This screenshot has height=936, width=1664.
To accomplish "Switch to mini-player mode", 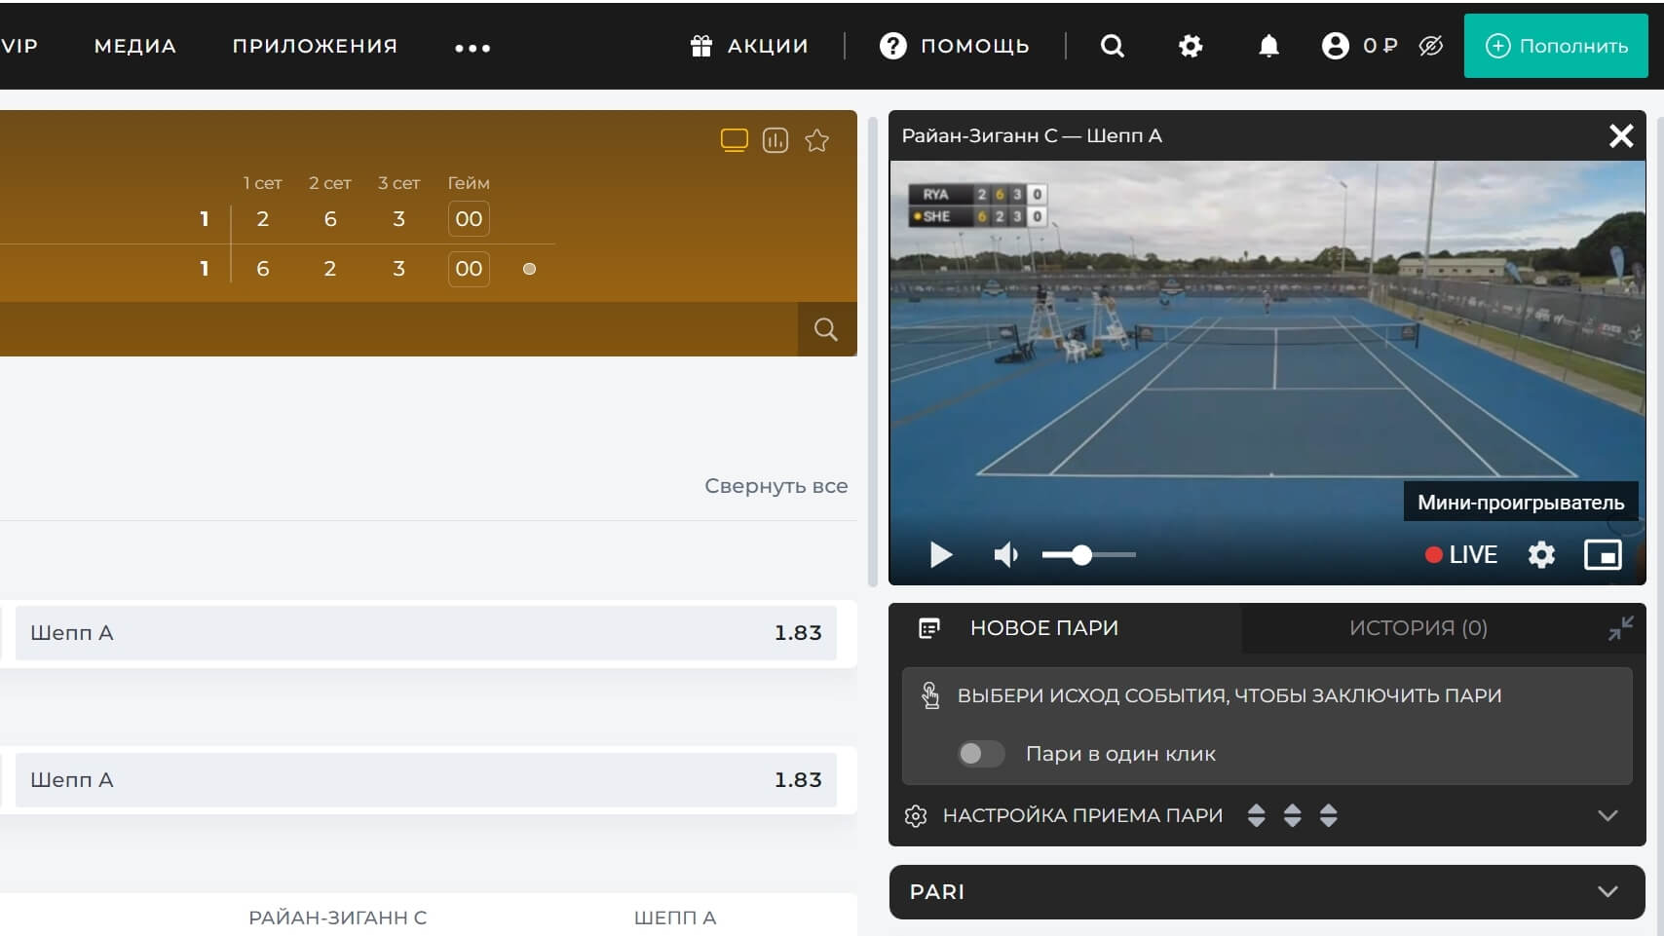I will [x=1603, y=555].
